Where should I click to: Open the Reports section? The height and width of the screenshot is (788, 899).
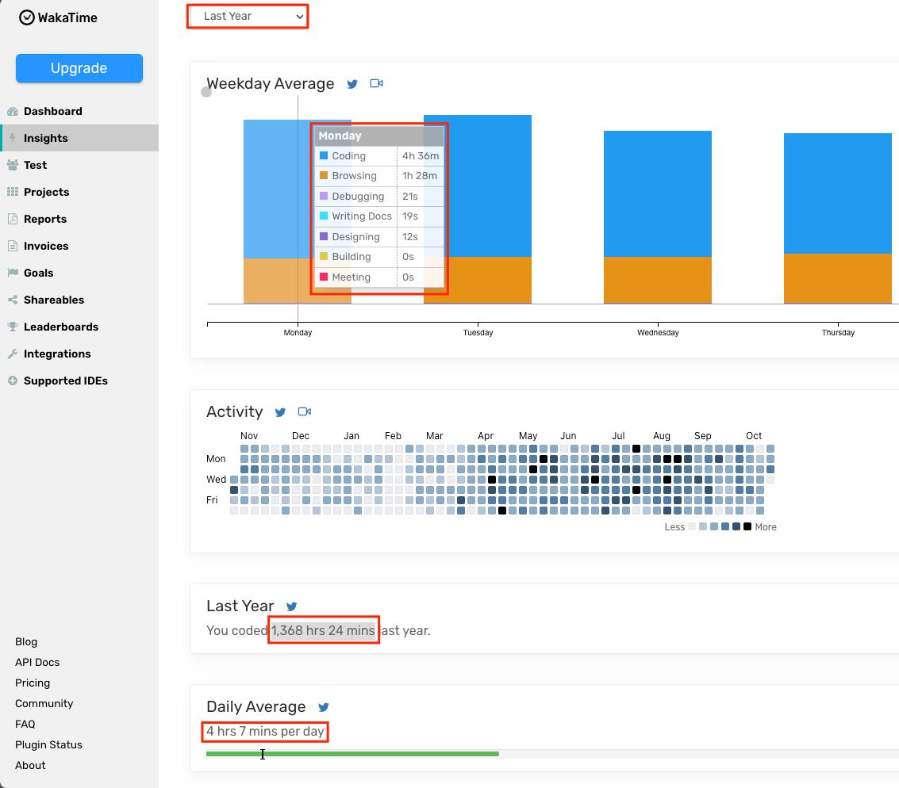click(x=44, y=219)
